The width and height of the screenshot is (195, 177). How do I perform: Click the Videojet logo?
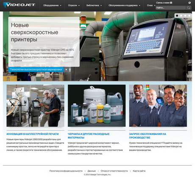tap(19, 5)
